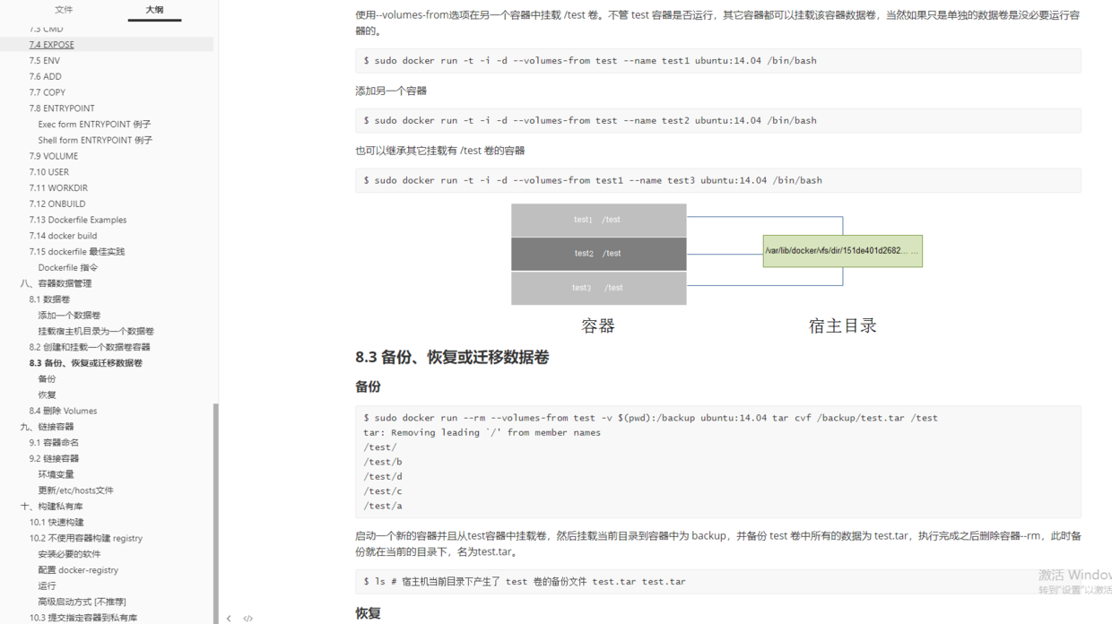Image resolution: width=1112 pixels, height=624 pixels.
Task: Jump to 8.1 数据卷 in outline
Action: tap(49, 299)
